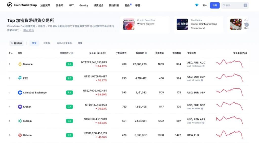Click FTX 8.5 score badge

[69, 78]
